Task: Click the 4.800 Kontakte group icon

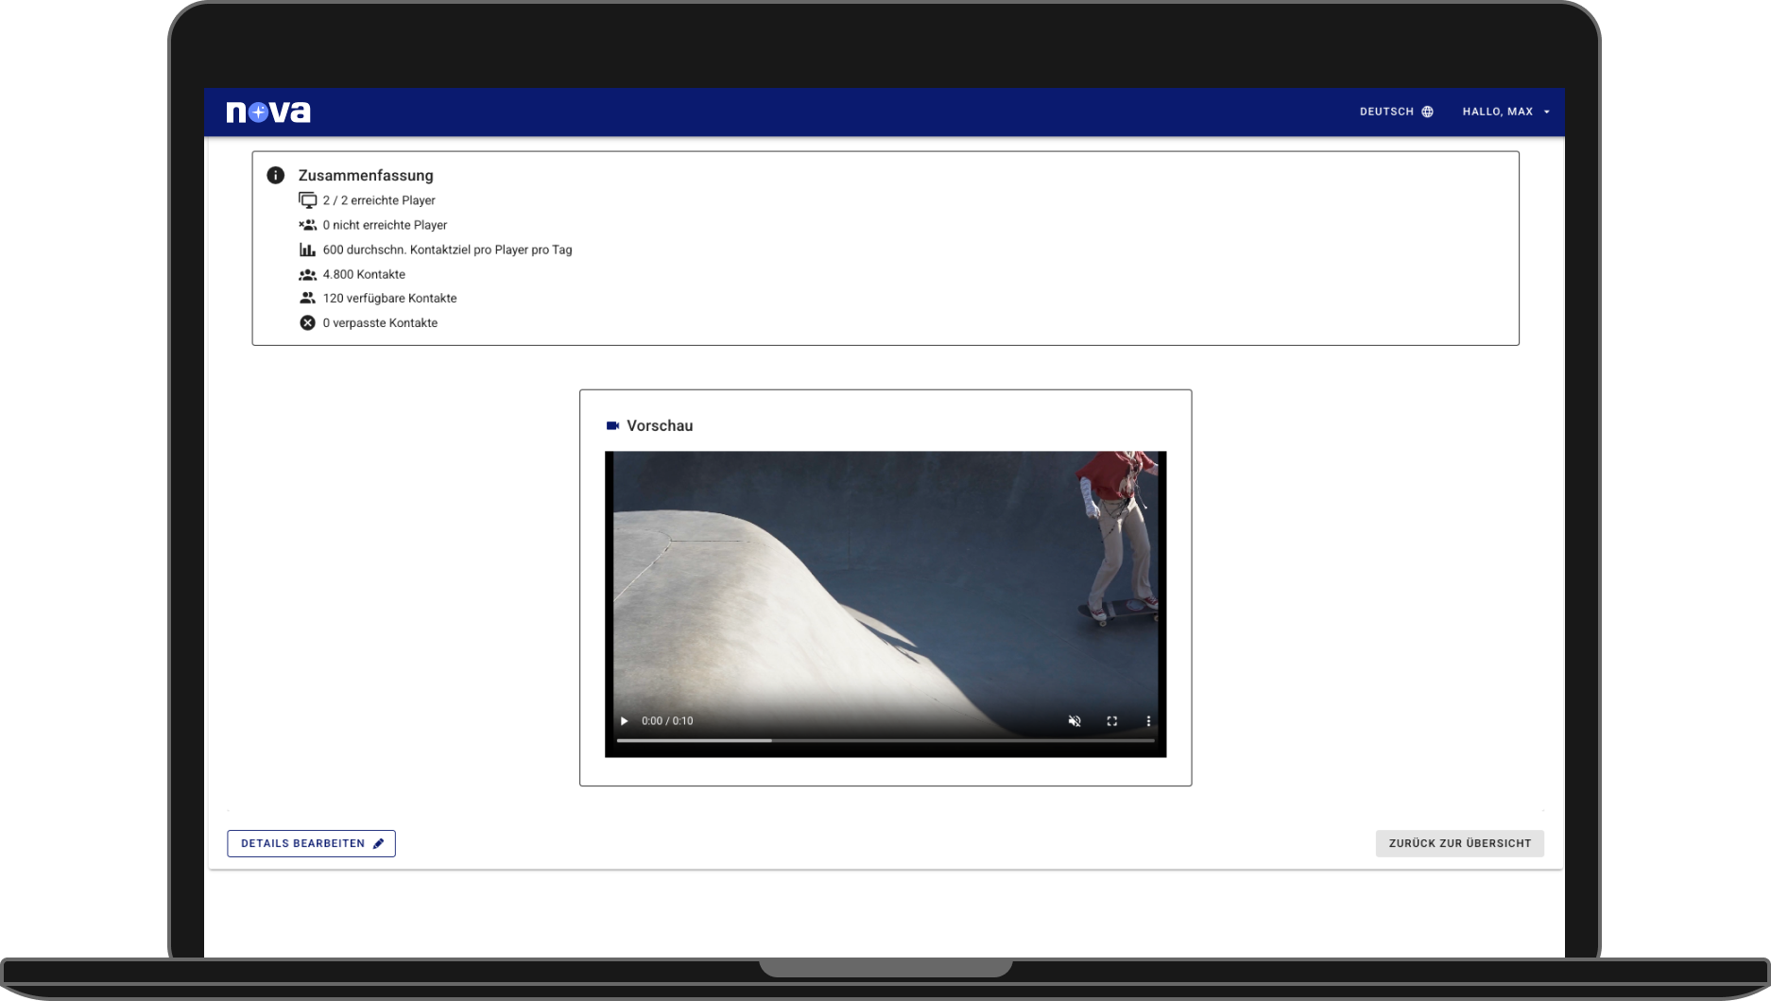Action: pos(307,274)
